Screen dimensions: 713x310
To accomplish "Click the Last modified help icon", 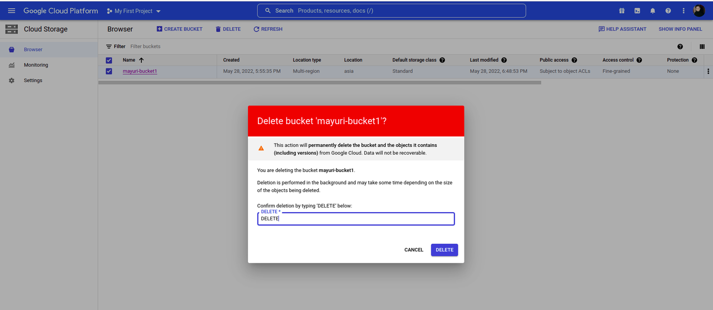I will pos(504,60).
